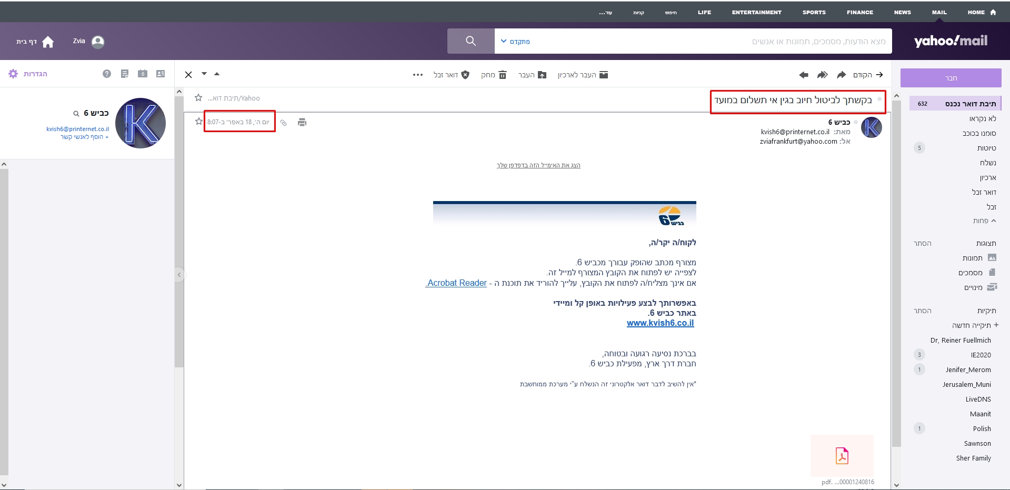Star the message next to the date
The width and height of the screenshot is (1010, 490).
pyautogui.click(x=198, y=122)
